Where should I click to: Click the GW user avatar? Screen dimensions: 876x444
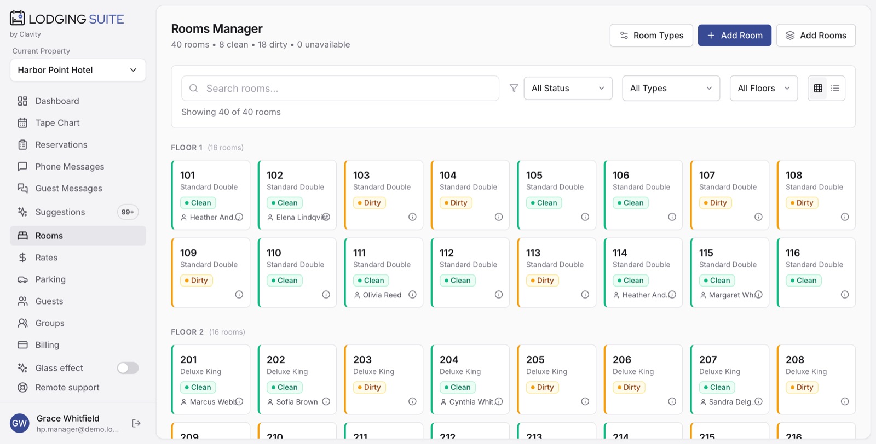point(20,423)
